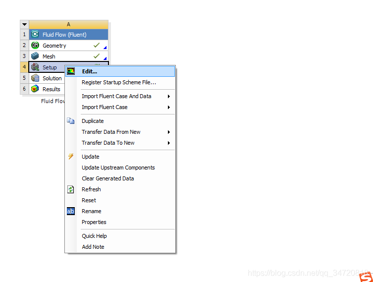Open Import Fluent Case And Data
This screenshot has width=373, height=282.
tap(120, 96)
